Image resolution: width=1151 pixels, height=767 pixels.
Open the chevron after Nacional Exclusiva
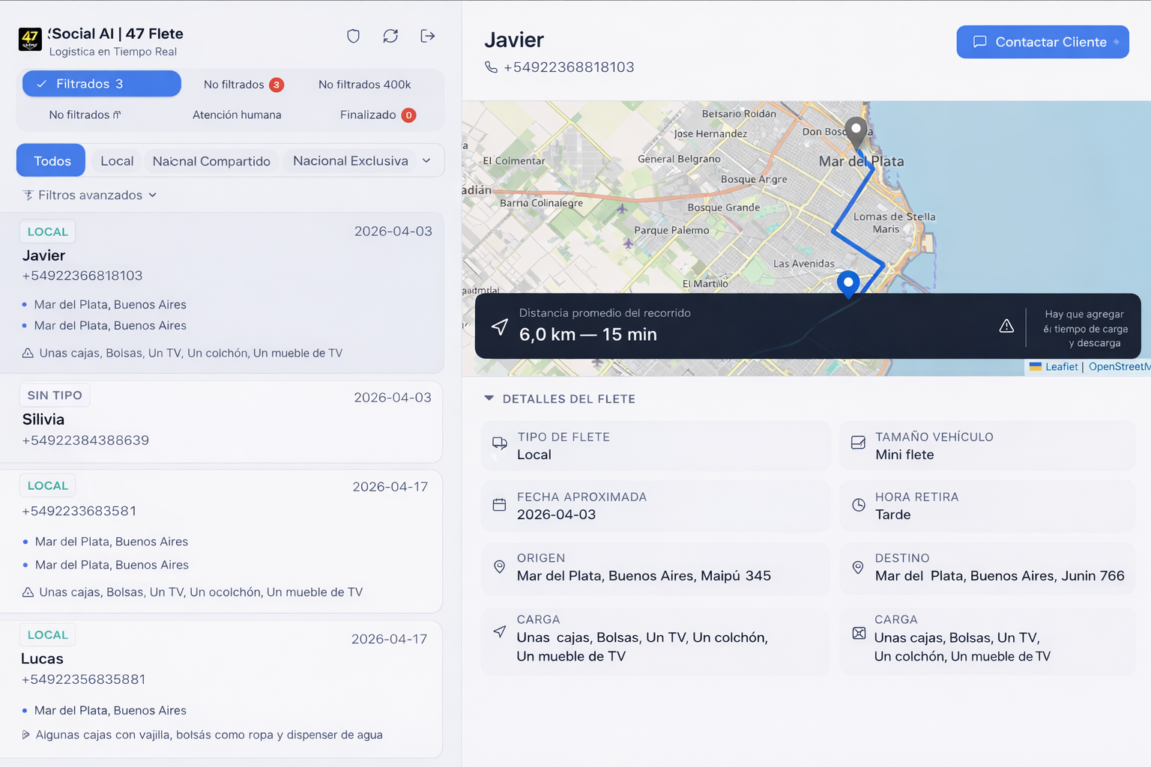pos(426,161)
